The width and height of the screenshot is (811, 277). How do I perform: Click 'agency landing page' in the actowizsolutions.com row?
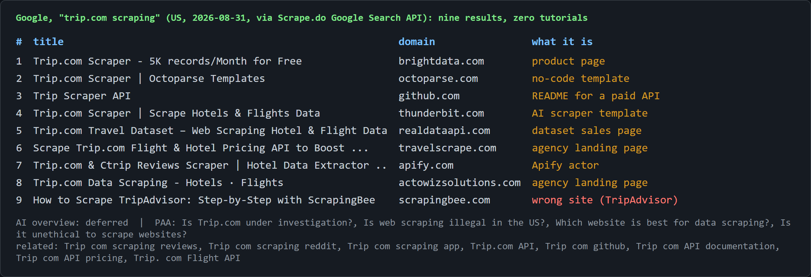tap(590, 183)
